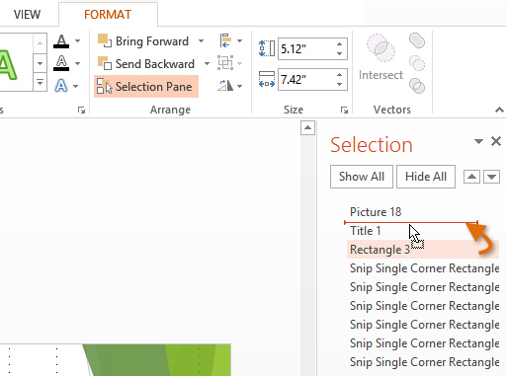Click the Shape Height icon
The width and height of the screenshot is (506, 376).
coord(267,48)
